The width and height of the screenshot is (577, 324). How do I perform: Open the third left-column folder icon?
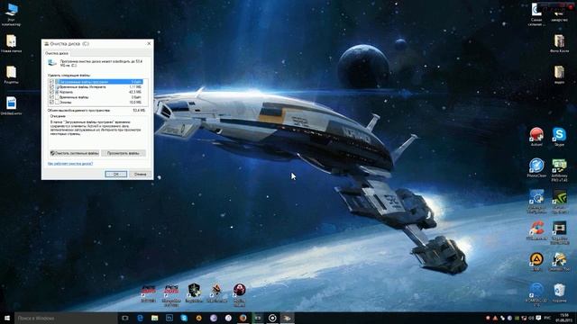(12, 75)
